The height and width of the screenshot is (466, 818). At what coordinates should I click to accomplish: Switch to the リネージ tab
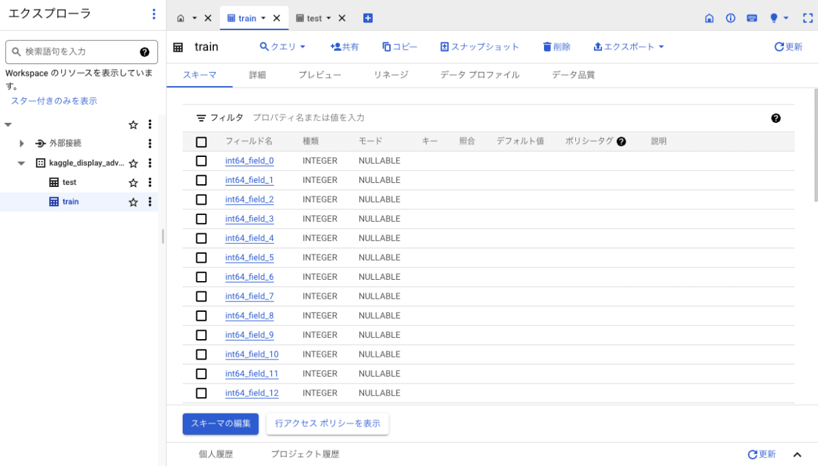tap(391, 75)
